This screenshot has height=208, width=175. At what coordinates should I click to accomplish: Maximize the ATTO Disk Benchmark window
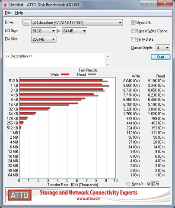point(153,3)
